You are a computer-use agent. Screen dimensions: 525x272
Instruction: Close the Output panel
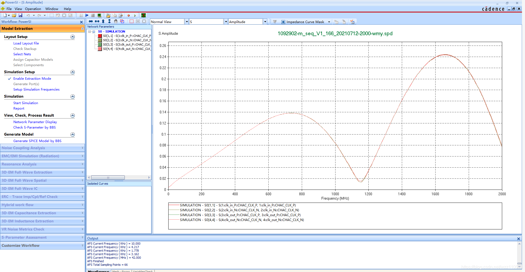[518, 239]
